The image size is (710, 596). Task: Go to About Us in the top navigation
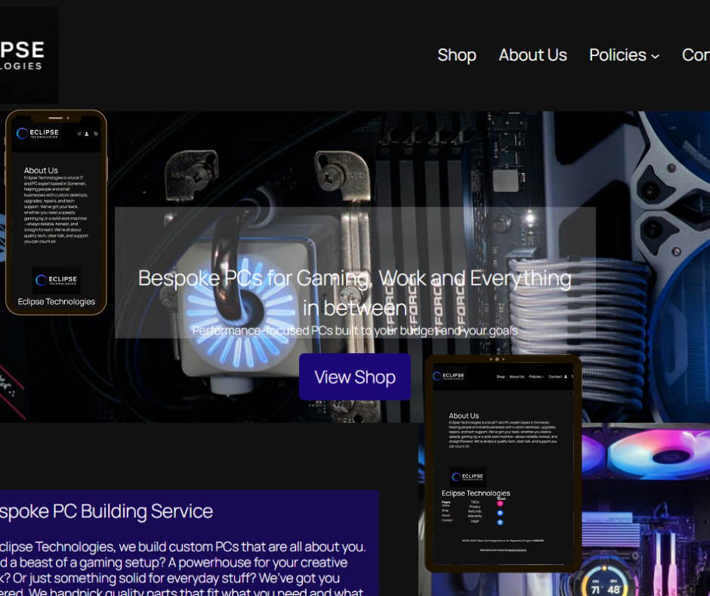[532, 55]
